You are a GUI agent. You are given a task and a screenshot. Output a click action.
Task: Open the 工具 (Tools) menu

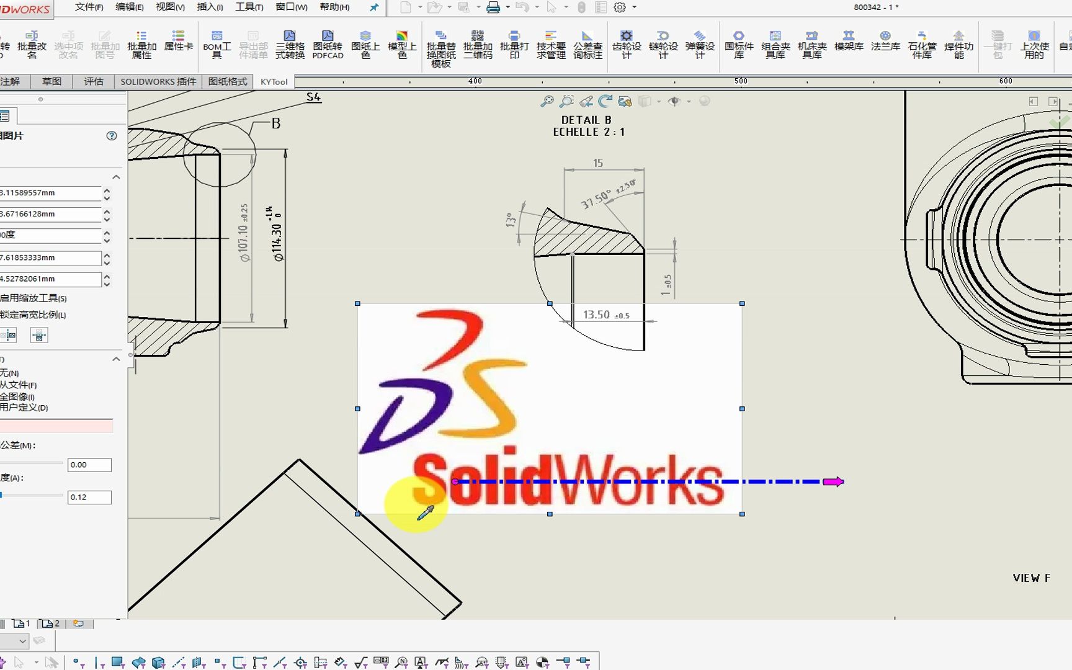pos(249,7)
